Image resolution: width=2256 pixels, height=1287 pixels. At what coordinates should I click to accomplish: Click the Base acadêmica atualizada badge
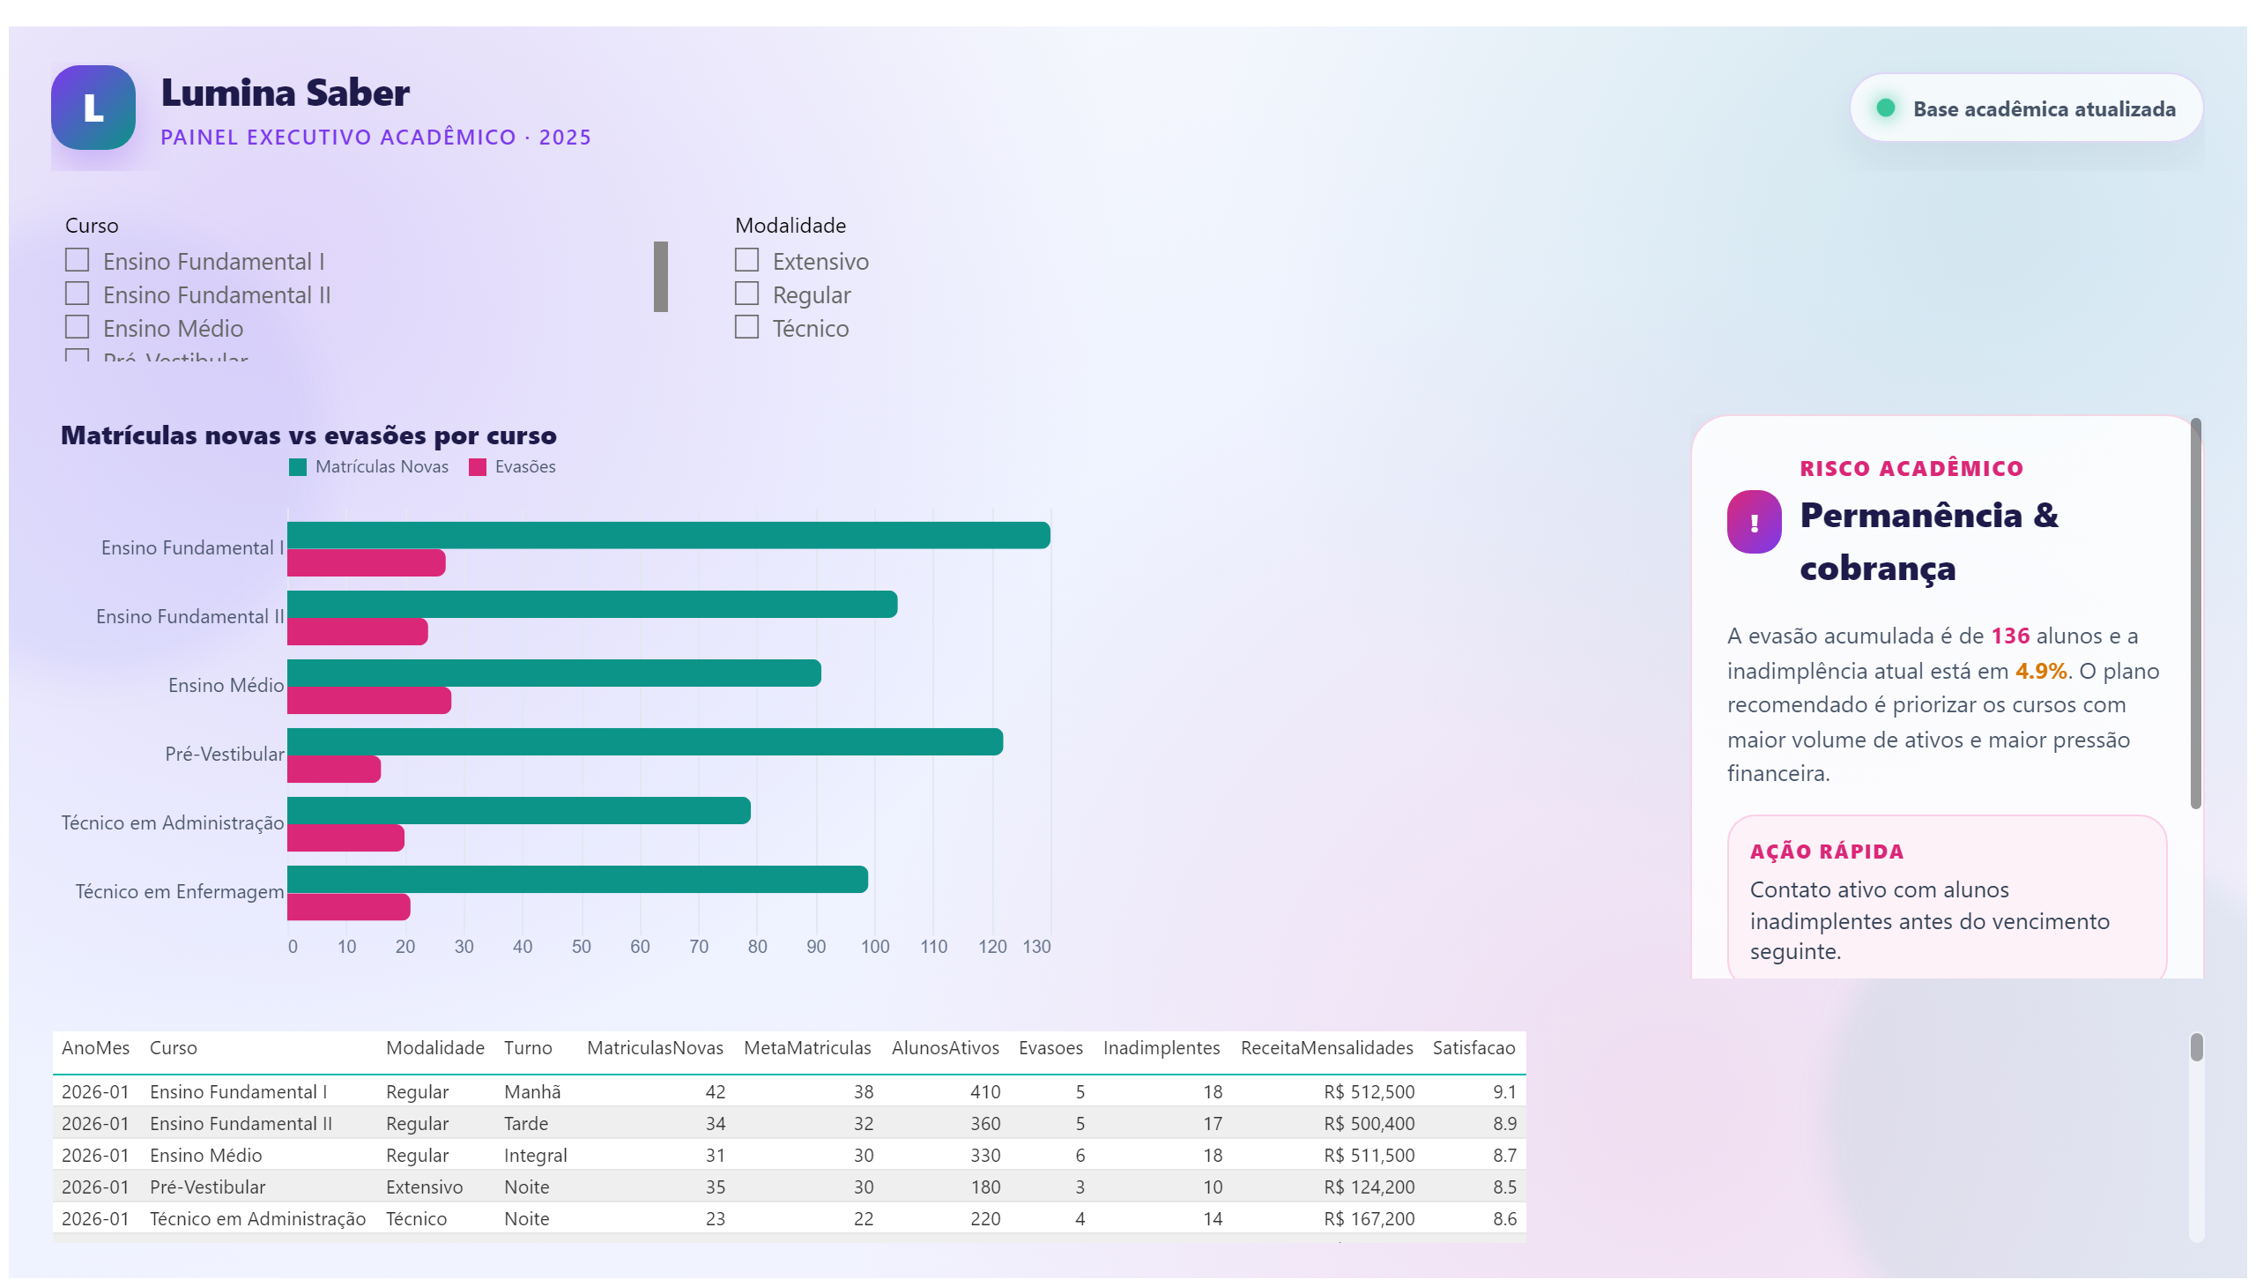(x=2025, y=108)
